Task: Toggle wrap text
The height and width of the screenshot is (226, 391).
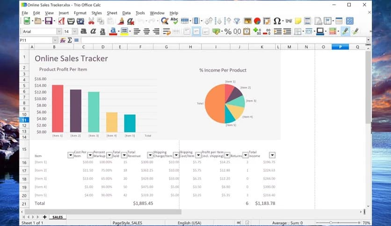Action: pyautogui.click(x=167, y=31)
